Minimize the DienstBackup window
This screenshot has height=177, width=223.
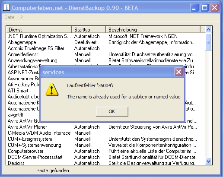pos(194,7)
